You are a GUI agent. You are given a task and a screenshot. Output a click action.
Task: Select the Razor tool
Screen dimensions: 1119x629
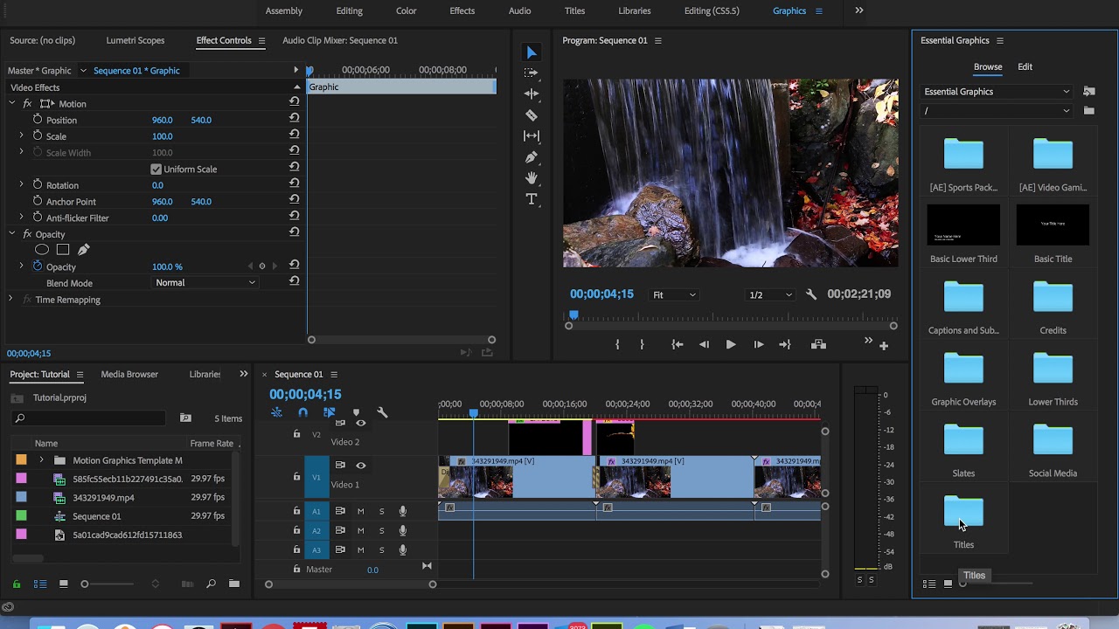click(531, 115)
